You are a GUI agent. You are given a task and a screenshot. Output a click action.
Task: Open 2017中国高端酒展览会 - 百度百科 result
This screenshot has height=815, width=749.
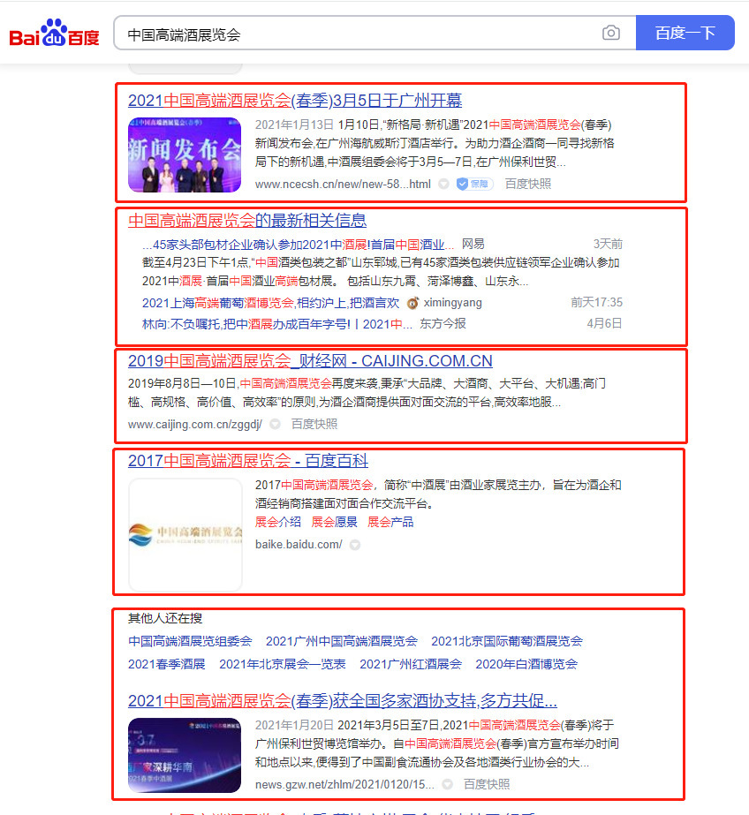click(x=248, y=461)
